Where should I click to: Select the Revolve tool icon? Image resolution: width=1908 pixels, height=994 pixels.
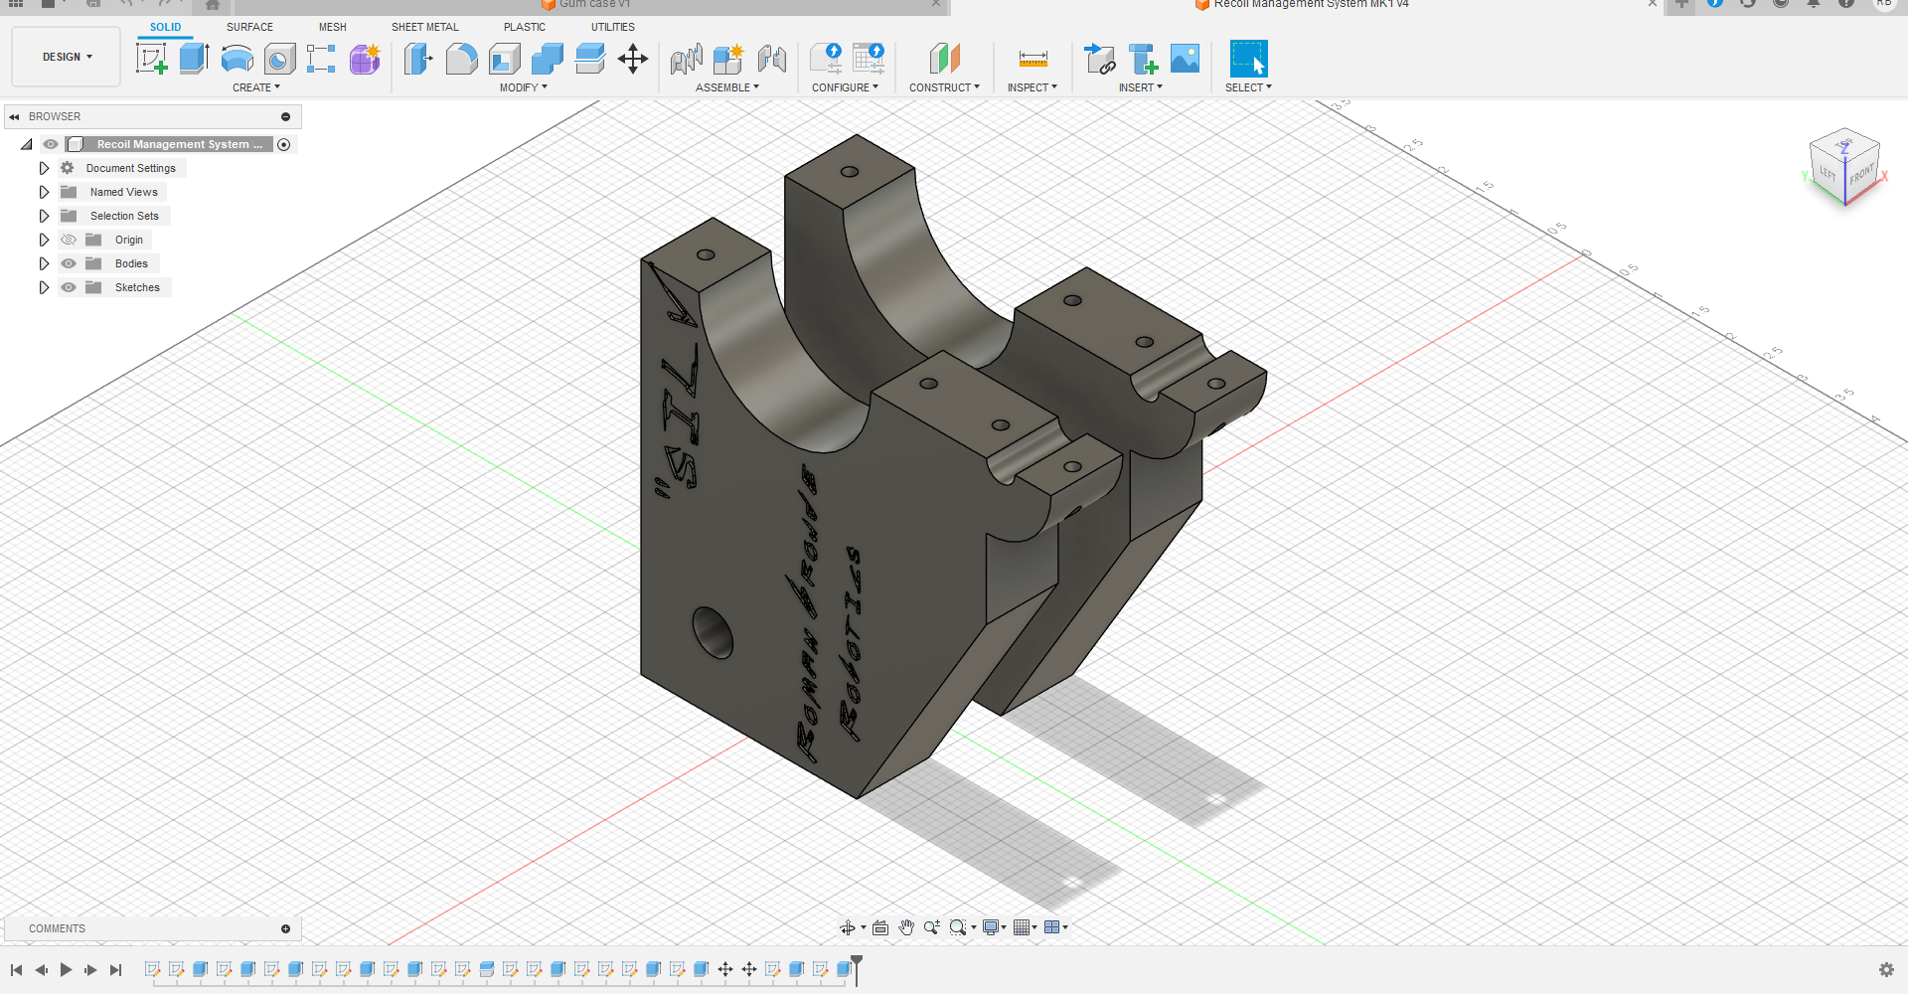tap(237, 60)
